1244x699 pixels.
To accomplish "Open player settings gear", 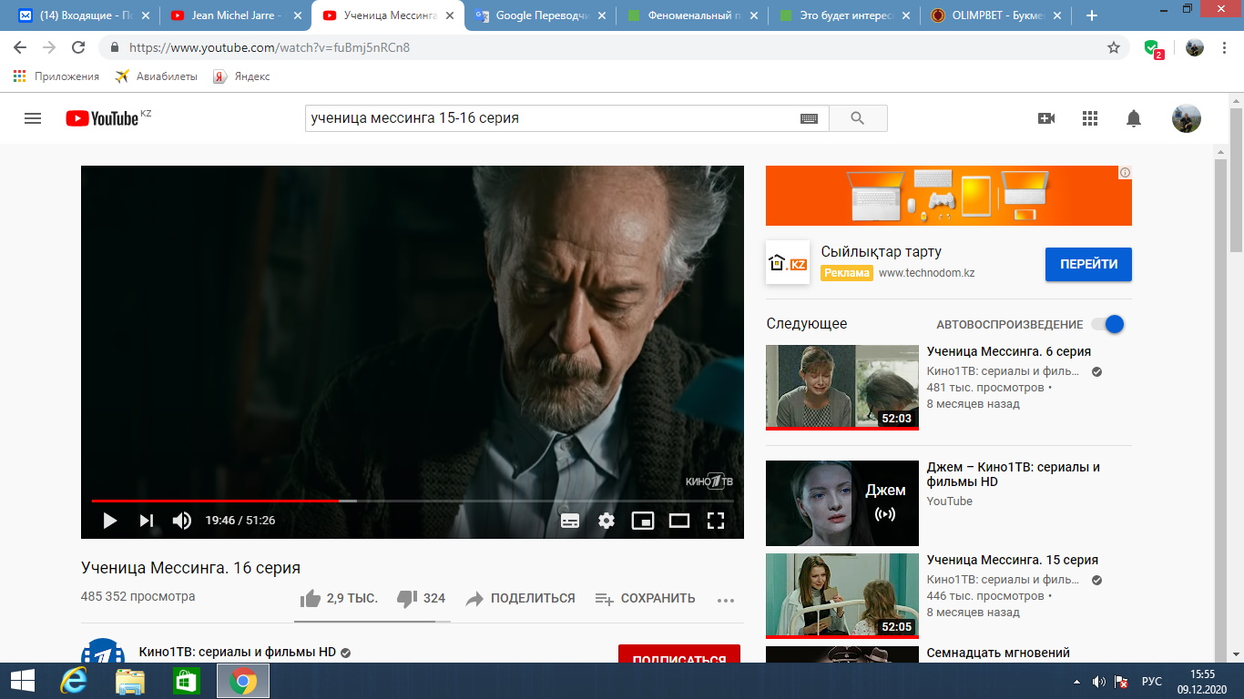I will (x=607, y=521).
